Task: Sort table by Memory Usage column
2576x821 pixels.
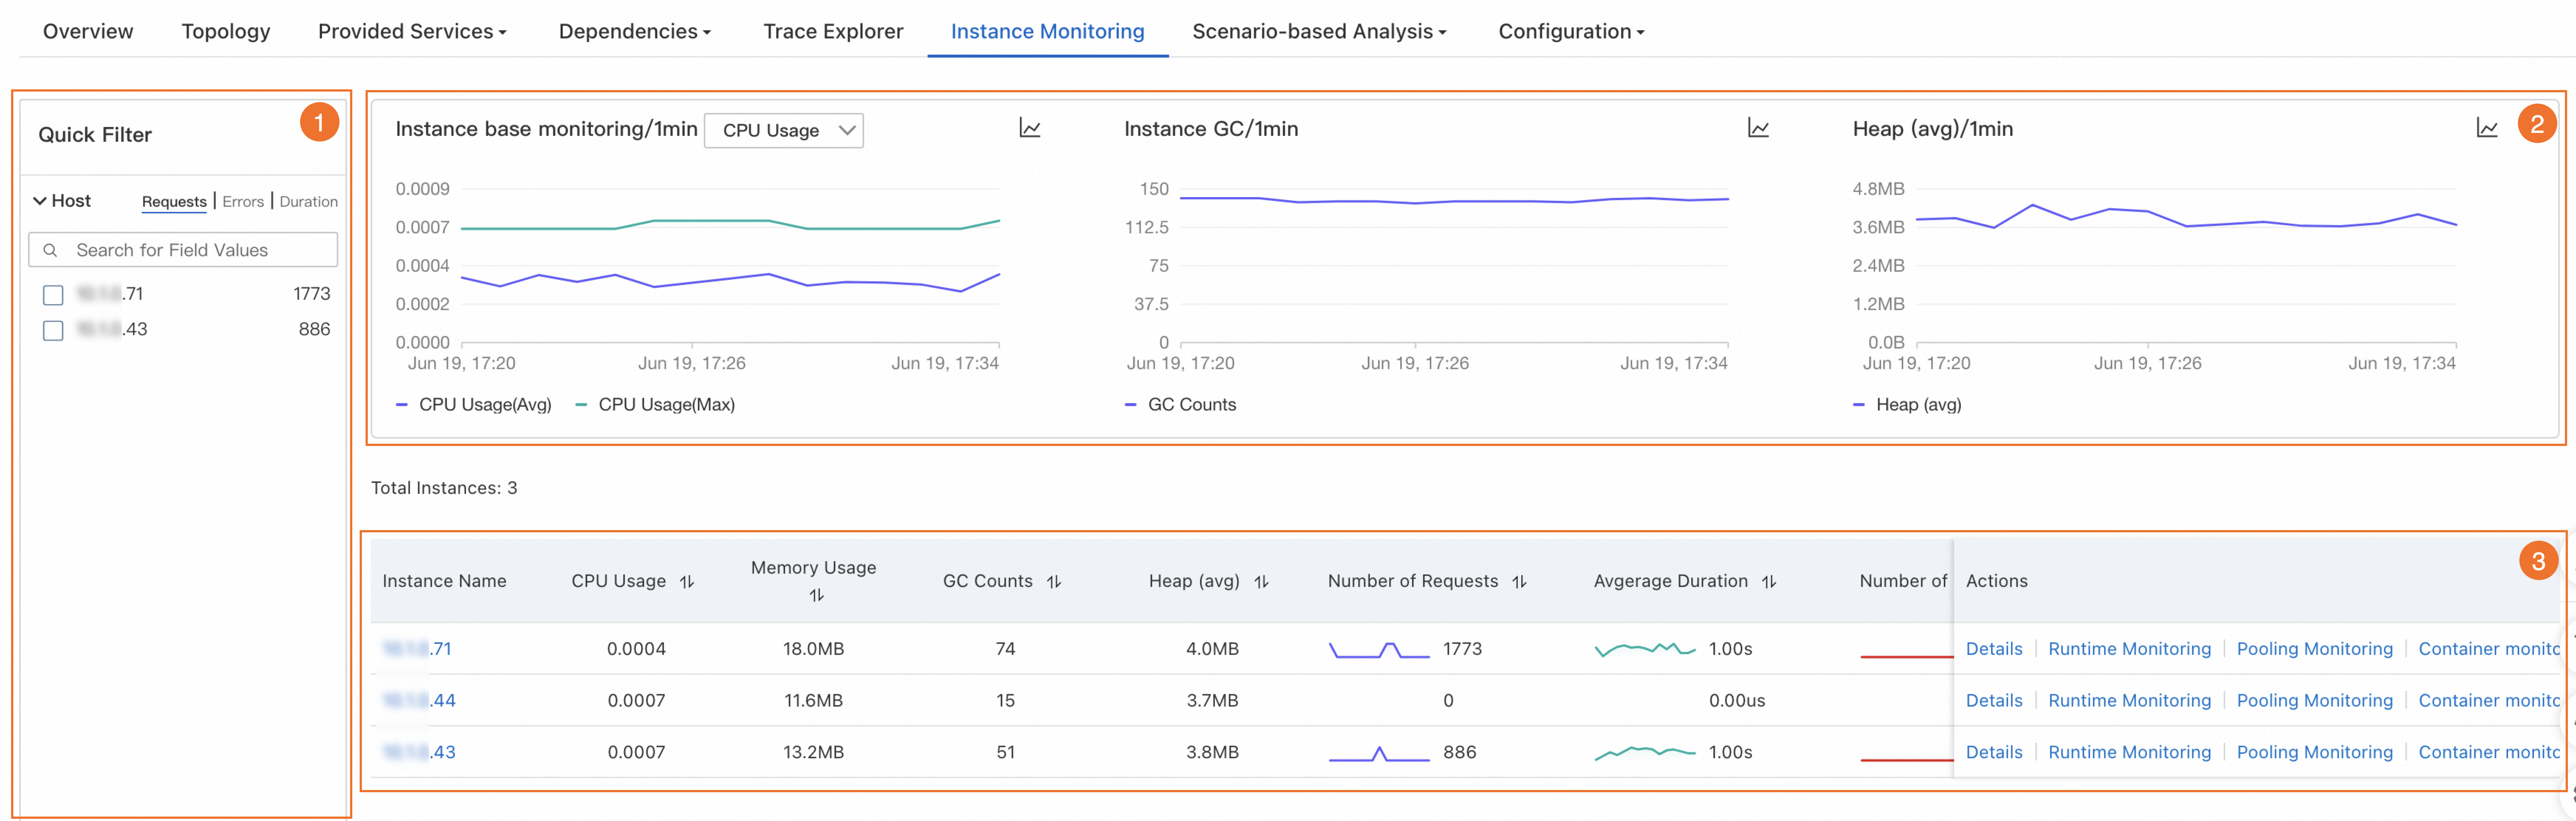Action: pyautogui.click(x=816, y=595)
